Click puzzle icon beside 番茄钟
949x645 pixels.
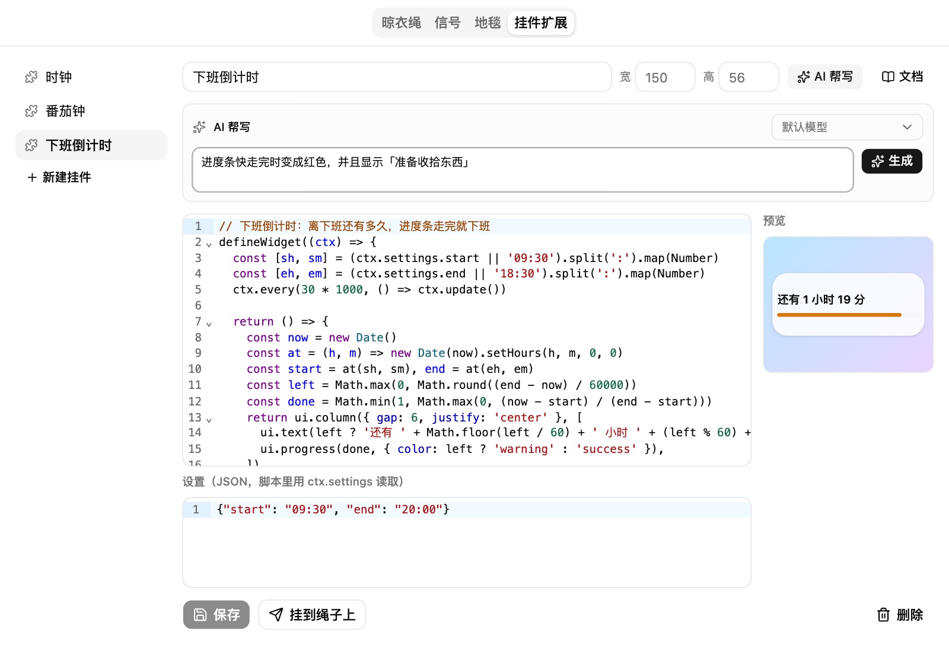pos(31,111)
